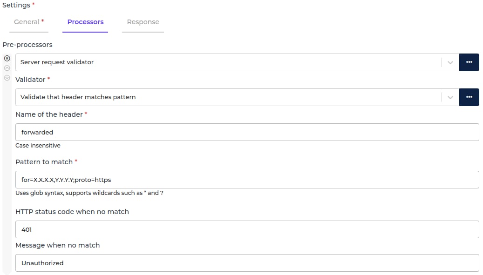Remove the Server request validator pre-processor

pos(7,58)
